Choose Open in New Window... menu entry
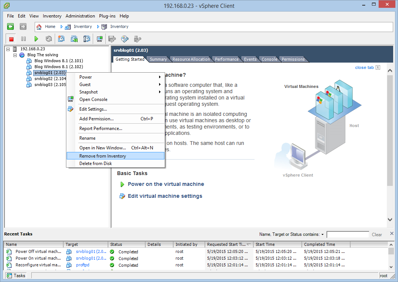398x282 pixels. (x=116, y=148)
